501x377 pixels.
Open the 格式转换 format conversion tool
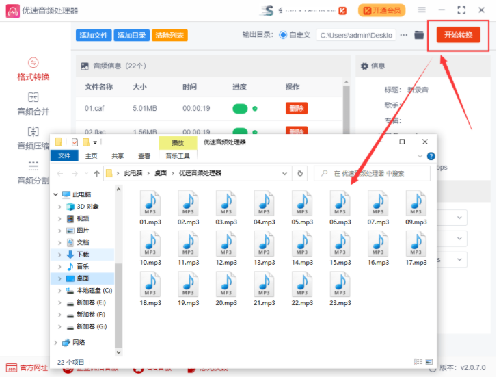33,69
